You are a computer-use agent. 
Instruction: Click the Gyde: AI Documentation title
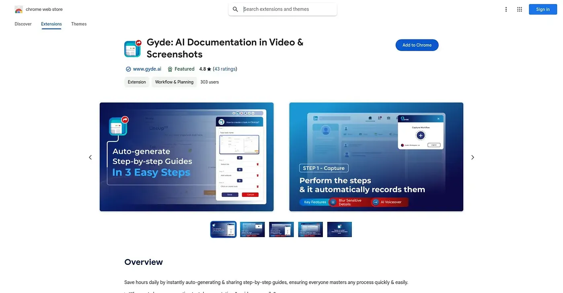pos(225,48)
